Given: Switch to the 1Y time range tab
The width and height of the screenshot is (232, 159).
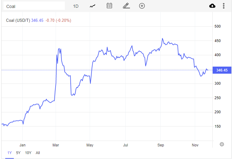Looking at the screenshot, I should pyautogui.click(x=10, y=153).
